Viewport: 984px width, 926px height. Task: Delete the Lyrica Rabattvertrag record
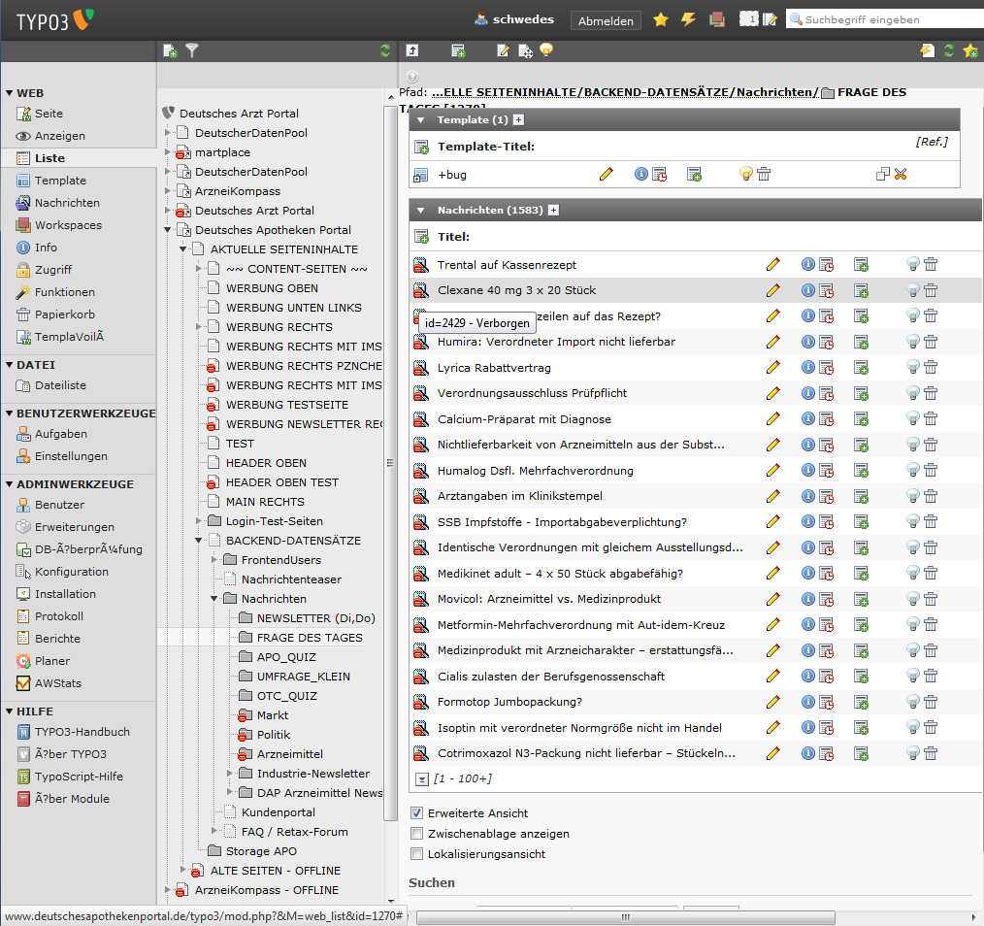click(931, 367)
